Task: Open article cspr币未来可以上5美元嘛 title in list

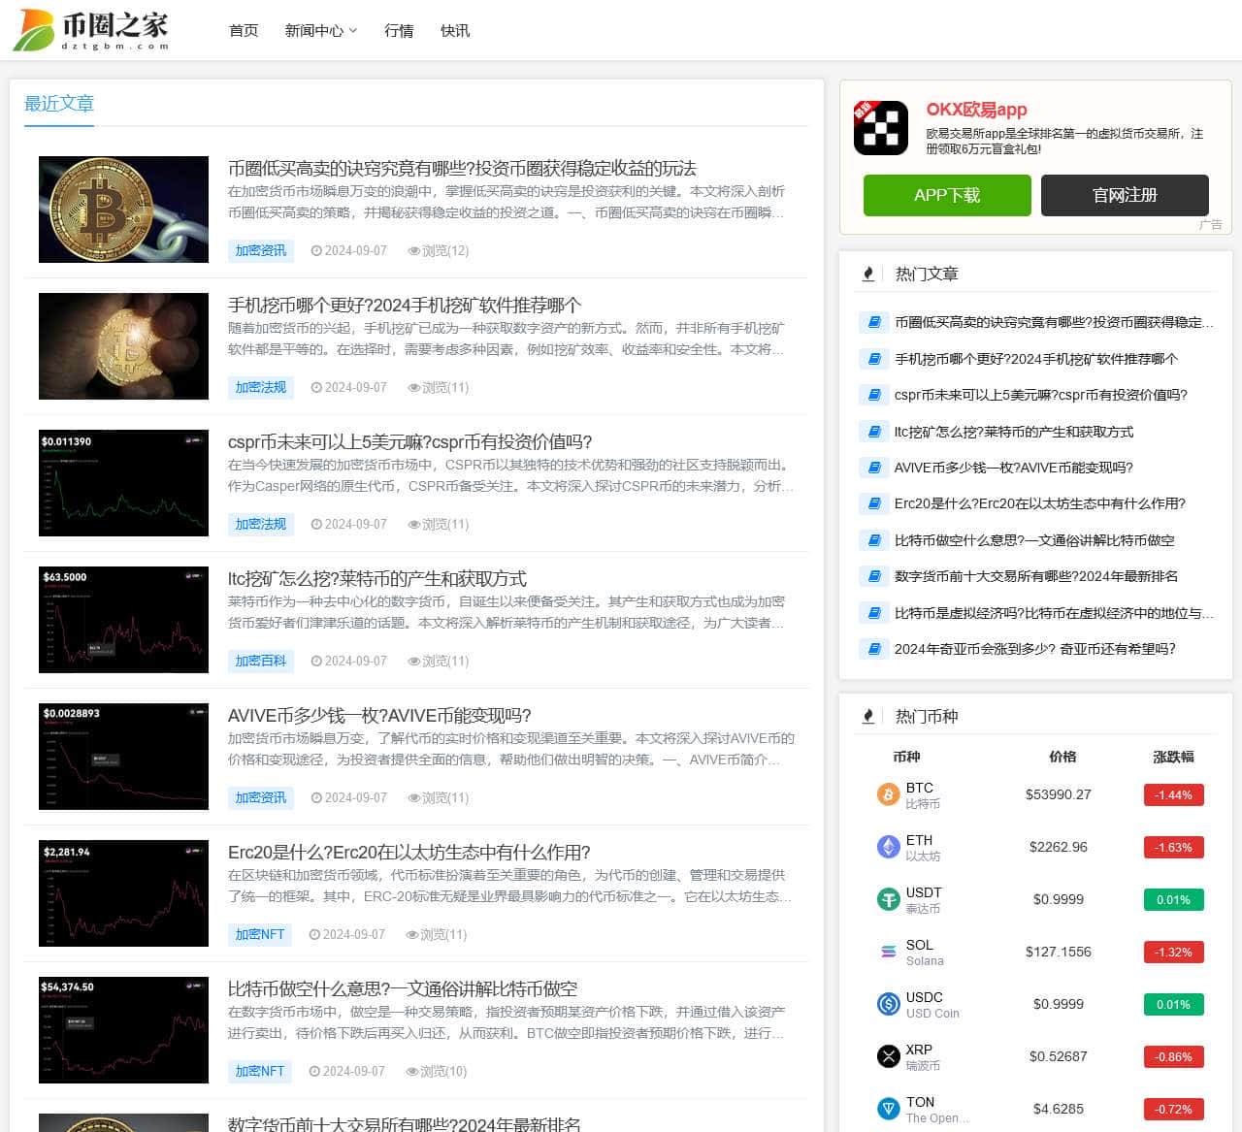Action: [409, 442]
